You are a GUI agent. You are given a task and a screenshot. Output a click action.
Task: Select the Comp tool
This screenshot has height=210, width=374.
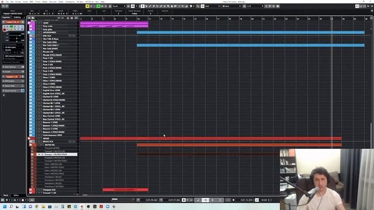(x=172, y=6)
